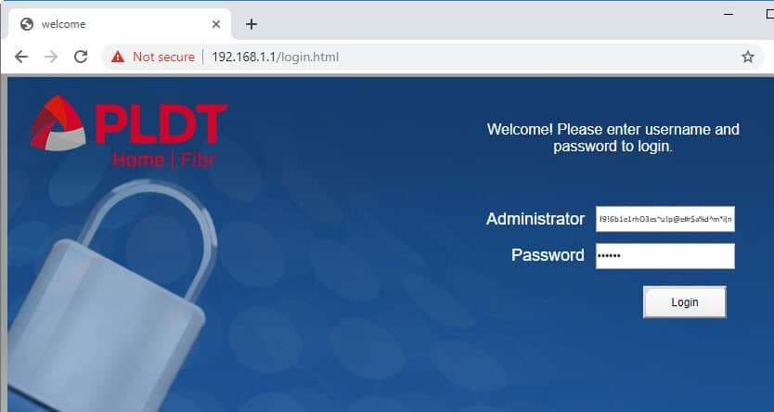Click the 192.168.1.1/login.html address text
This screenshot has width=774, height=412.
coord(275,58)
